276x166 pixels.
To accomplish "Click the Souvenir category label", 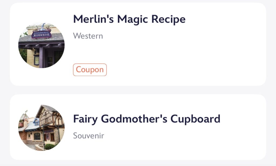I will coord(88,136).
